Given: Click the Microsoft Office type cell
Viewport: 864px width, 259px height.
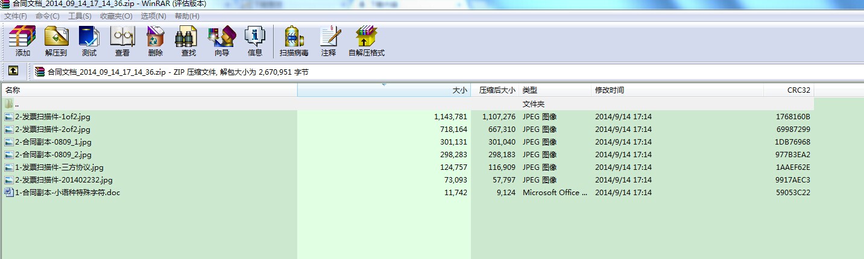Looking at the screenshot, I should (x=555, y=193).
